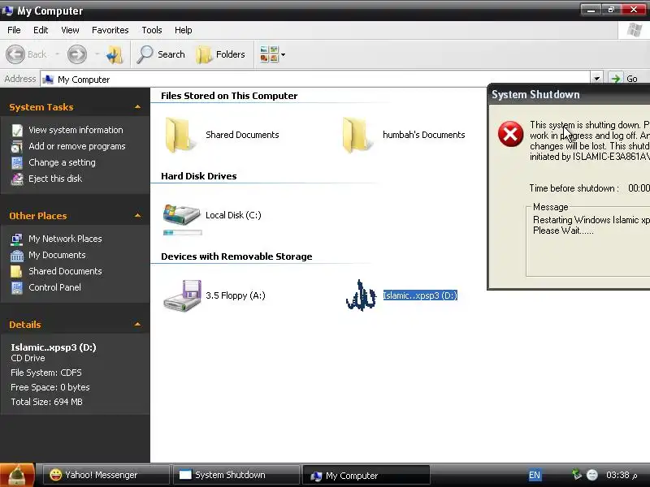
Task: Click the taskbar clock 03:38
Action: tap(622, 475)
